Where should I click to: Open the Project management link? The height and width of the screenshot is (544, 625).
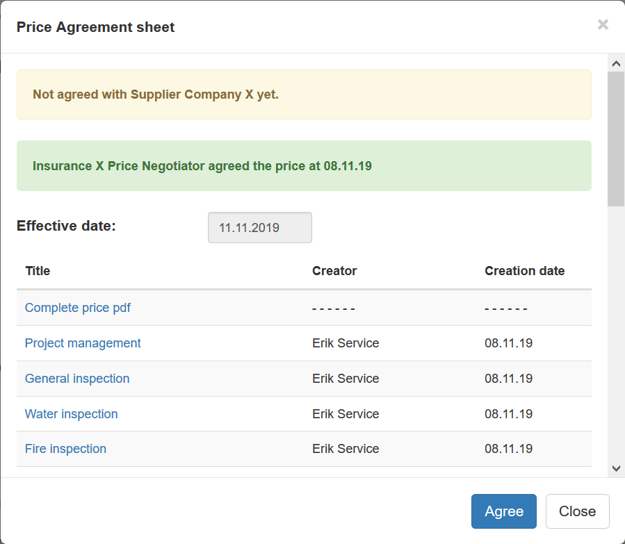tap(83, 343)
